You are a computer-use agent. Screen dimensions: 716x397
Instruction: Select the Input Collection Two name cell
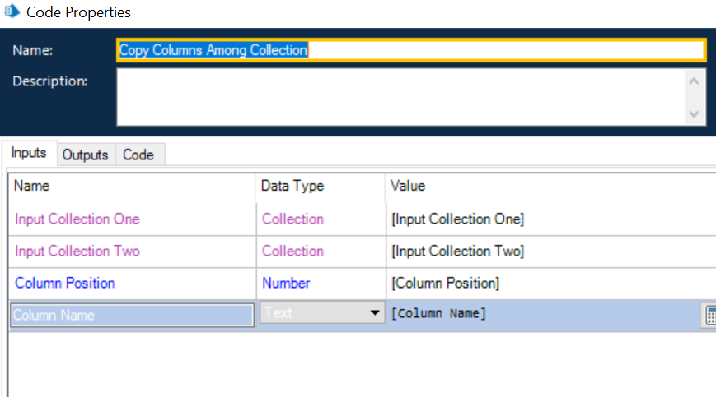132,252
